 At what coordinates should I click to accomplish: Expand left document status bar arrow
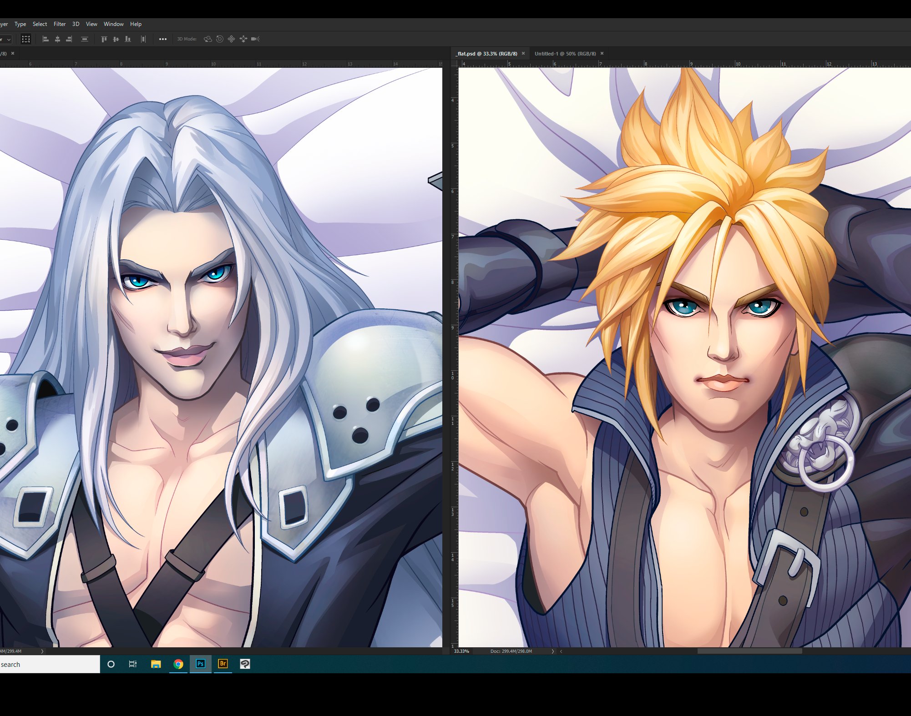click(x=42, y=651)
